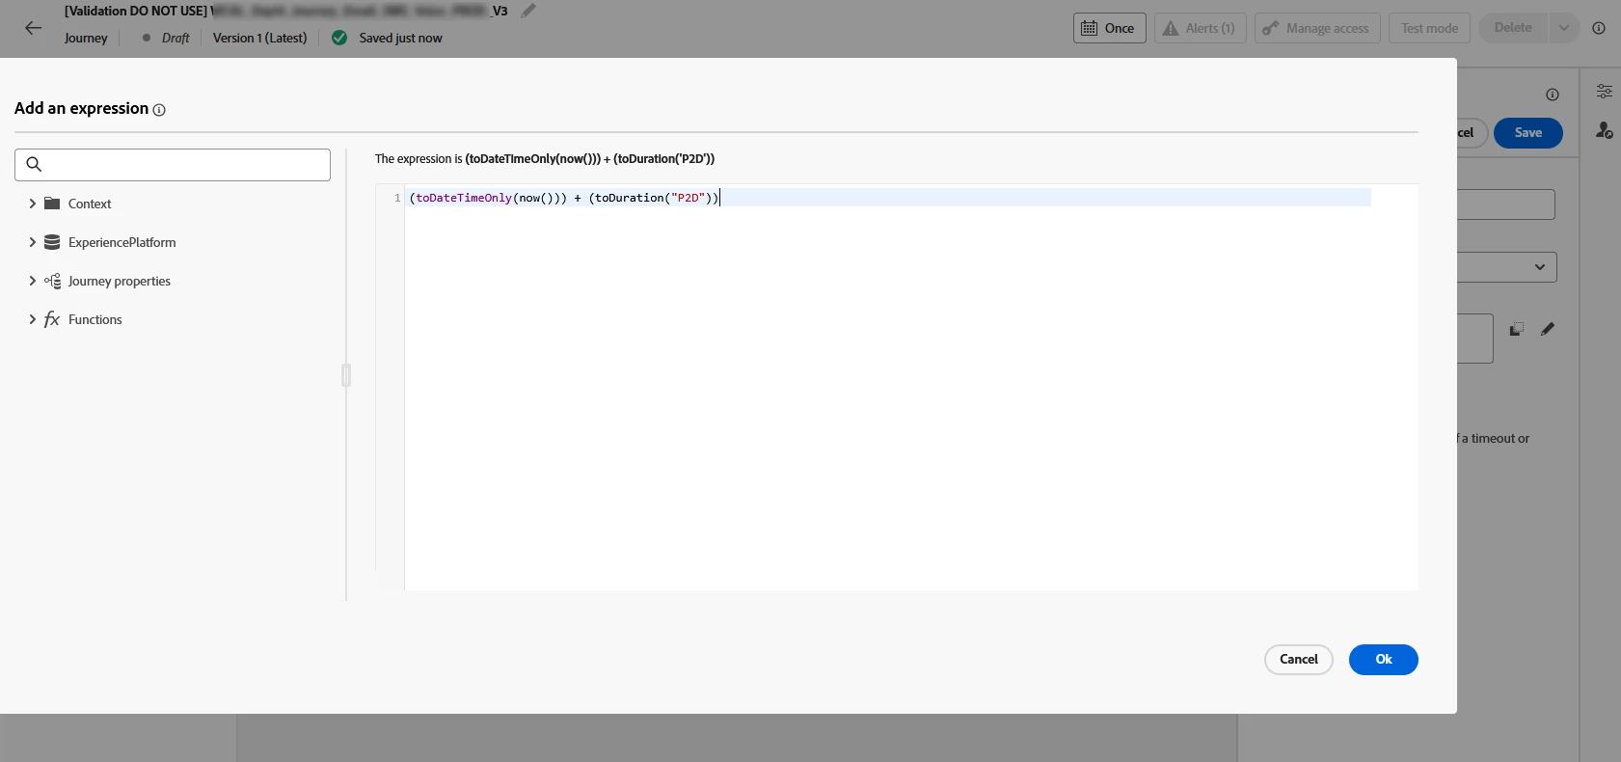Click the Functions fx icon
The width and height of the screenshot is (1621, 762).
pos(52,319)
